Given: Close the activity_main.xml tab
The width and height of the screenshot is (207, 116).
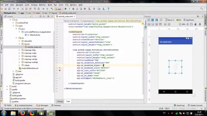Looking at the screenshot, I should tap(74, 16).
